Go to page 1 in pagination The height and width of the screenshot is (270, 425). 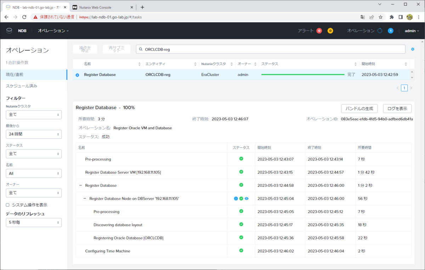coord(404,88)
